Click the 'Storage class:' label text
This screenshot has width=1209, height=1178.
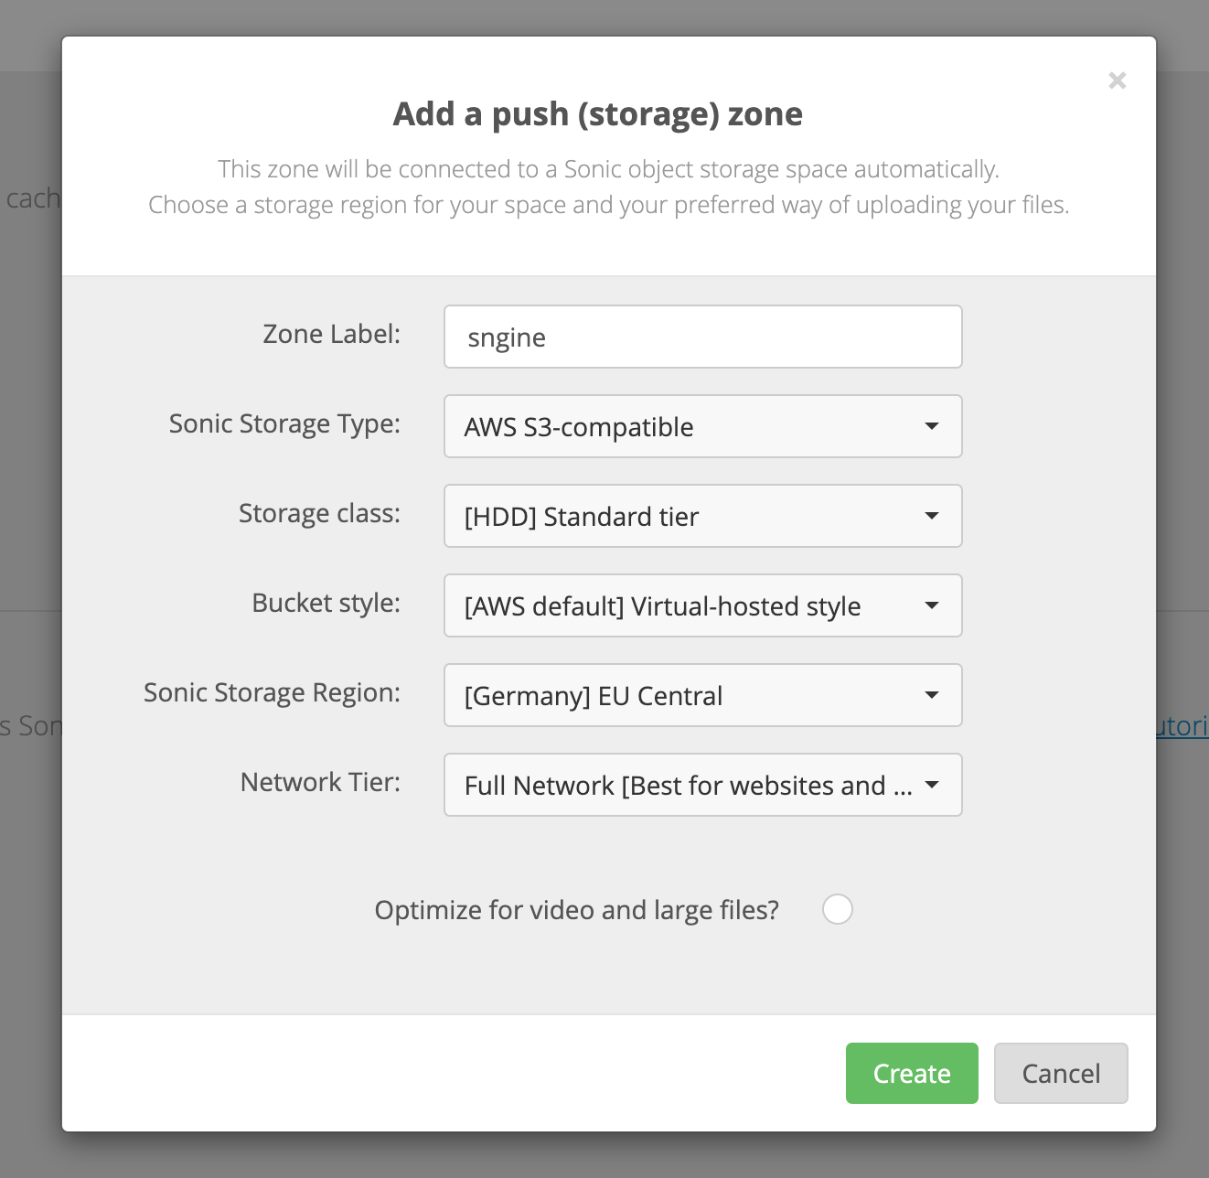pyautogui.click(x=319, y=513)
